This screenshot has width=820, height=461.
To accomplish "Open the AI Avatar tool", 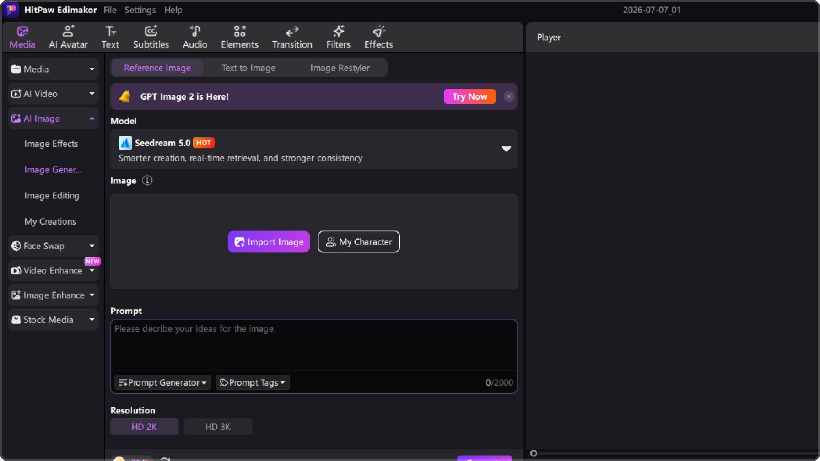I will pyautogui.click(x=68, y=38).
